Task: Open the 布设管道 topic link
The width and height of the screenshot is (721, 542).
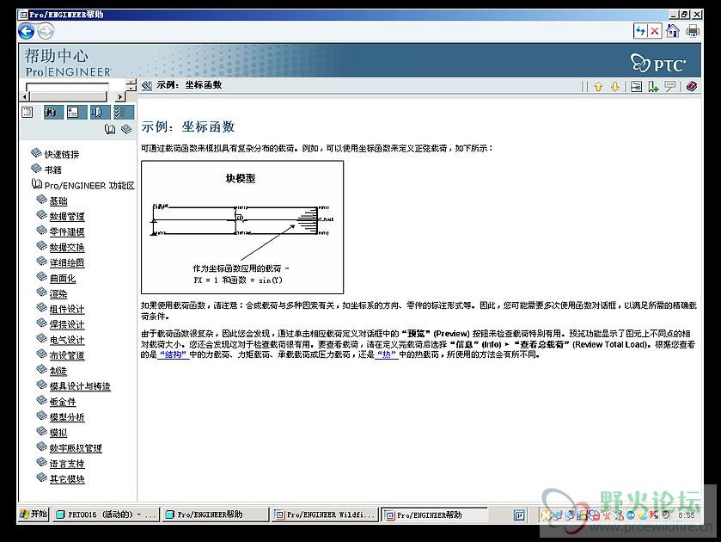Action: (x=67, y=355)
